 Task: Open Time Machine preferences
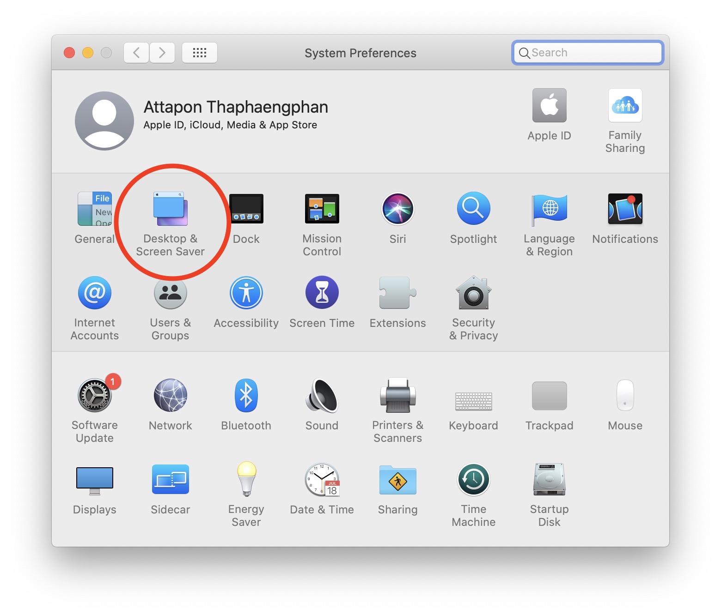click(473, 480)
